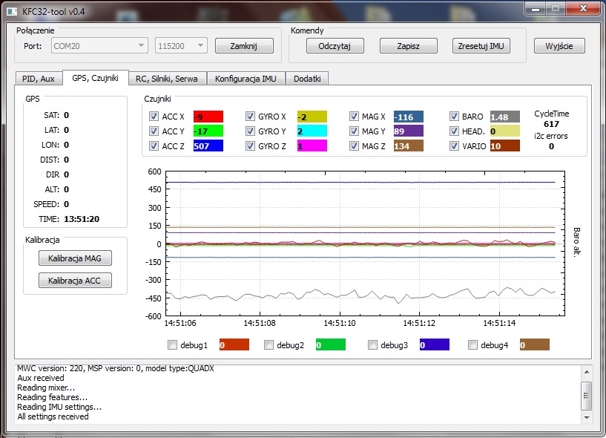The height and width of the screenshot is (438, 606).
Task: Disable the MAG Z plot checkbox
Action: click(355, 146)
